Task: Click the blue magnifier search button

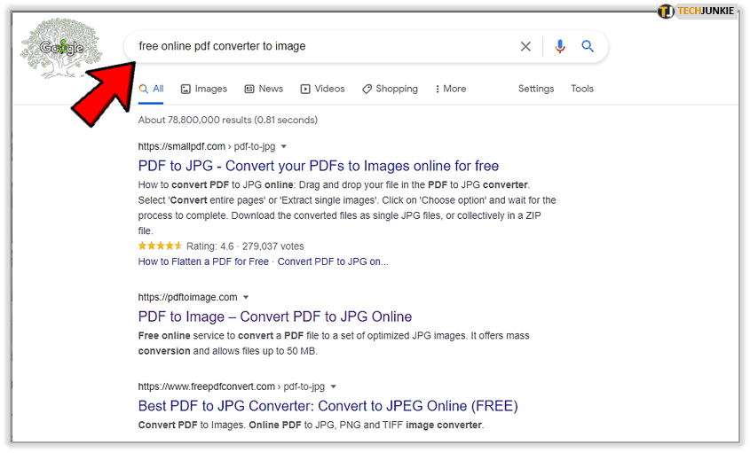Action: (588, 46)
